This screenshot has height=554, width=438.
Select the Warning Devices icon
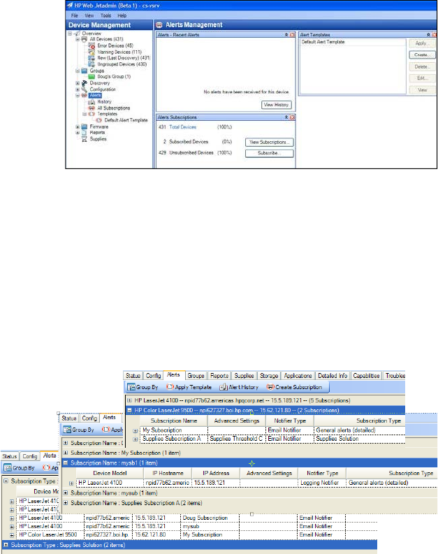[x=92, y=52]
